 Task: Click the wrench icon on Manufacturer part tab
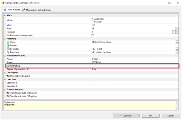(x=24, y=10)
